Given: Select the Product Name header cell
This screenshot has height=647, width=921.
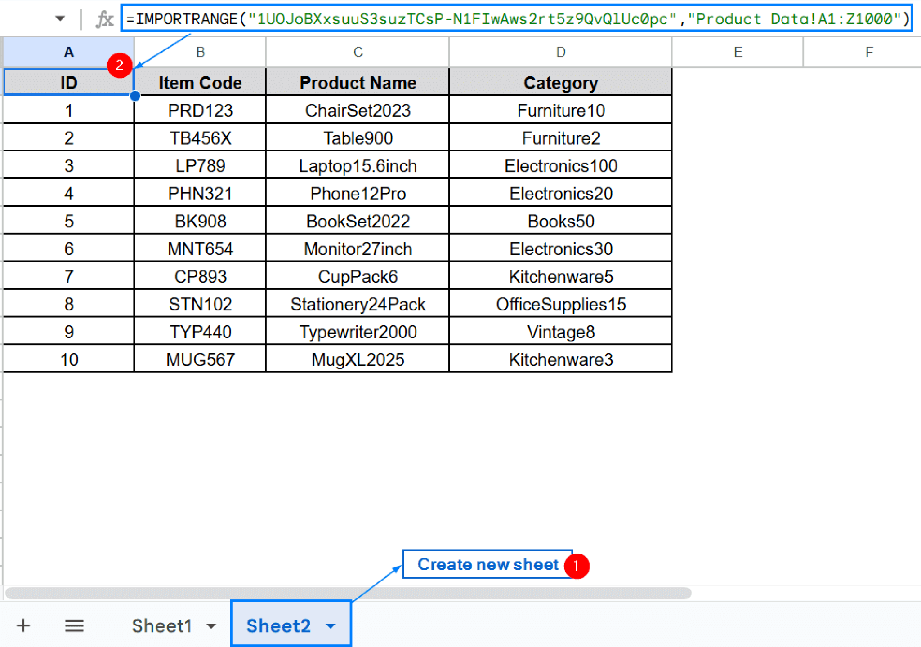Looking at the screenshot, I should [x=358, y=82].
